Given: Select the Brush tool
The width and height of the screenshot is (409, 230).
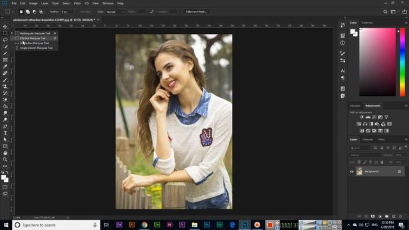Looking at the screenshot, I should pos(5,80).
